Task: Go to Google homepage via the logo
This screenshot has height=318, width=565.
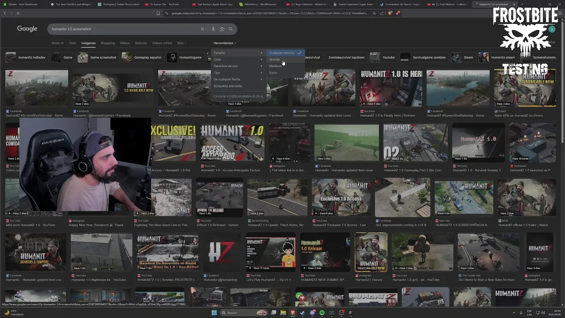Action: 27,29
